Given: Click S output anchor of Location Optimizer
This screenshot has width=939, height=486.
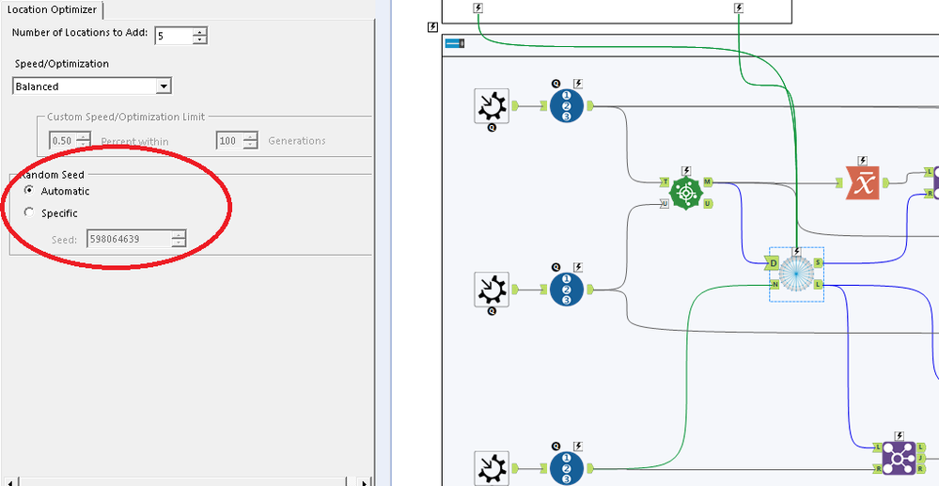Looking at the screenshot, I should coord(819,262).
